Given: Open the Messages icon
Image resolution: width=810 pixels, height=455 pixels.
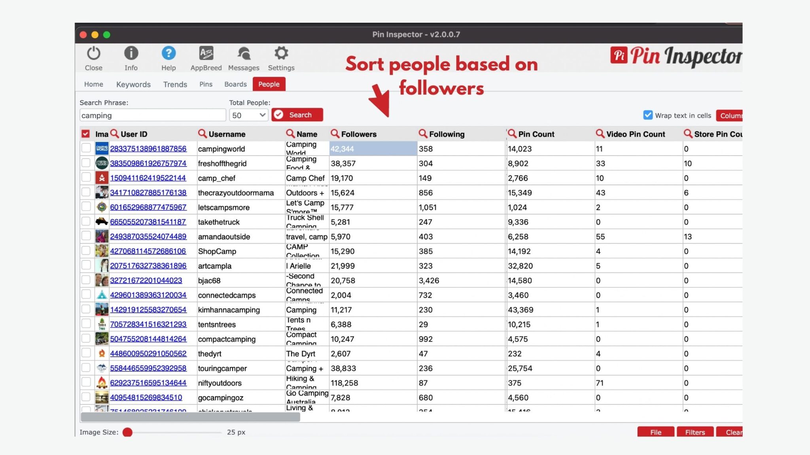Looking at the screenshot, I should (244, 53).
